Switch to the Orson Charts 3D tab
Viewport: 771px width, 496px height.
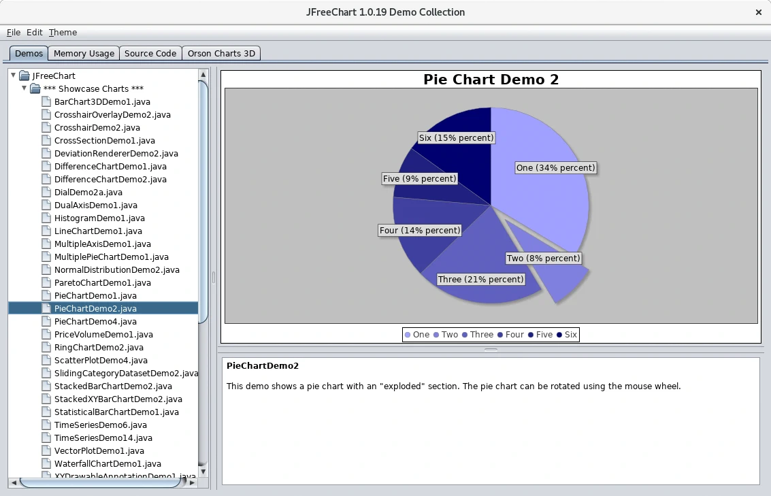pyautogui.click(x=221, y=53)
